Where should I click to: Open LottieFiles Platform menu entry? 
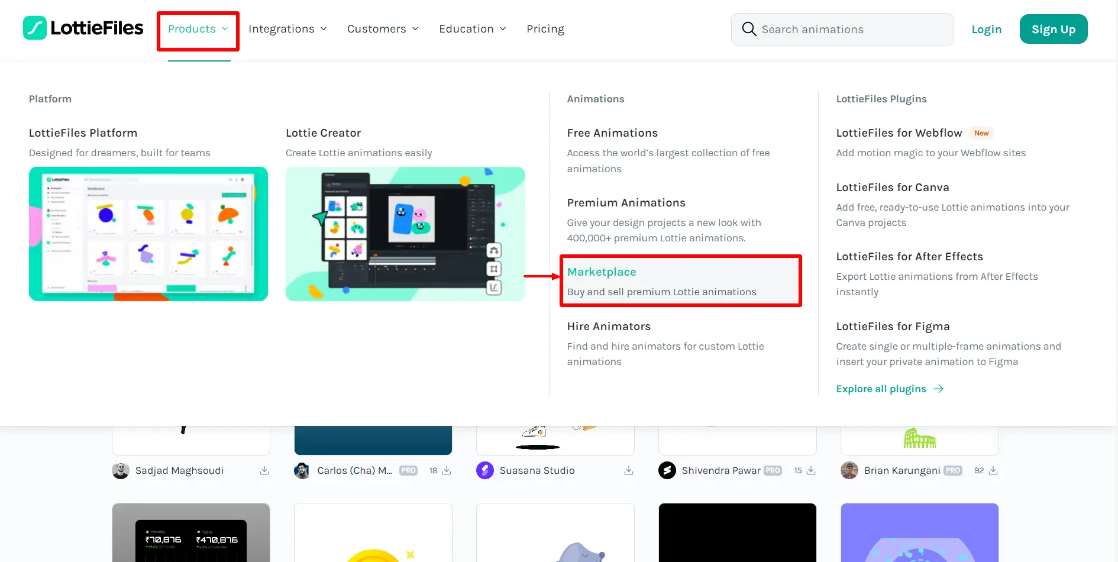pyautogui.click(x=83, y=133)
